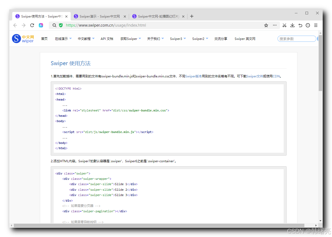The image size is (332, 237).
Task: Close the Swiper使用方法 tab
Action: 66,16
